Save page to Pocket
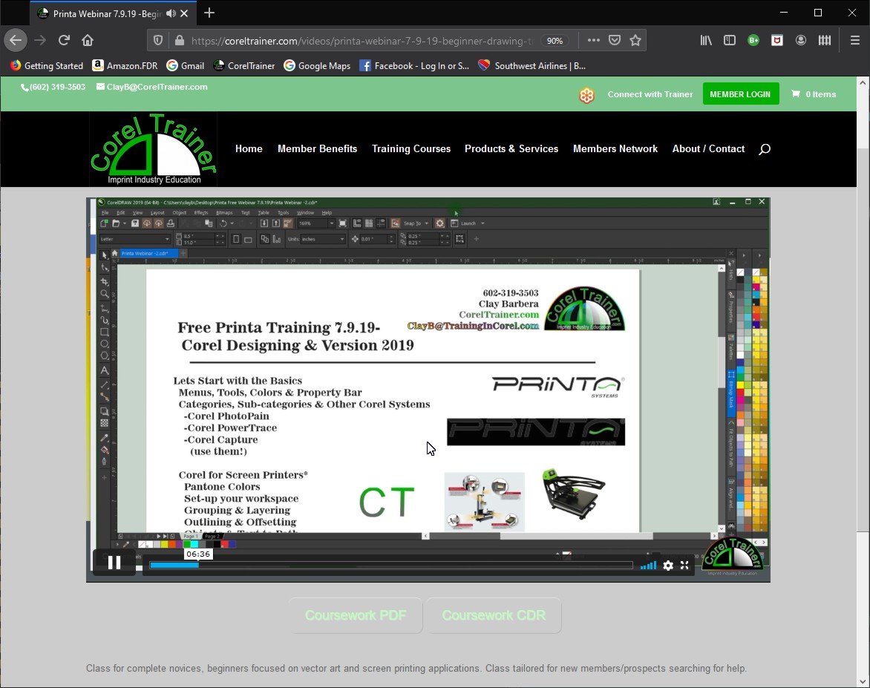Viewport: 870px width, 688px height. pos(614,40)
